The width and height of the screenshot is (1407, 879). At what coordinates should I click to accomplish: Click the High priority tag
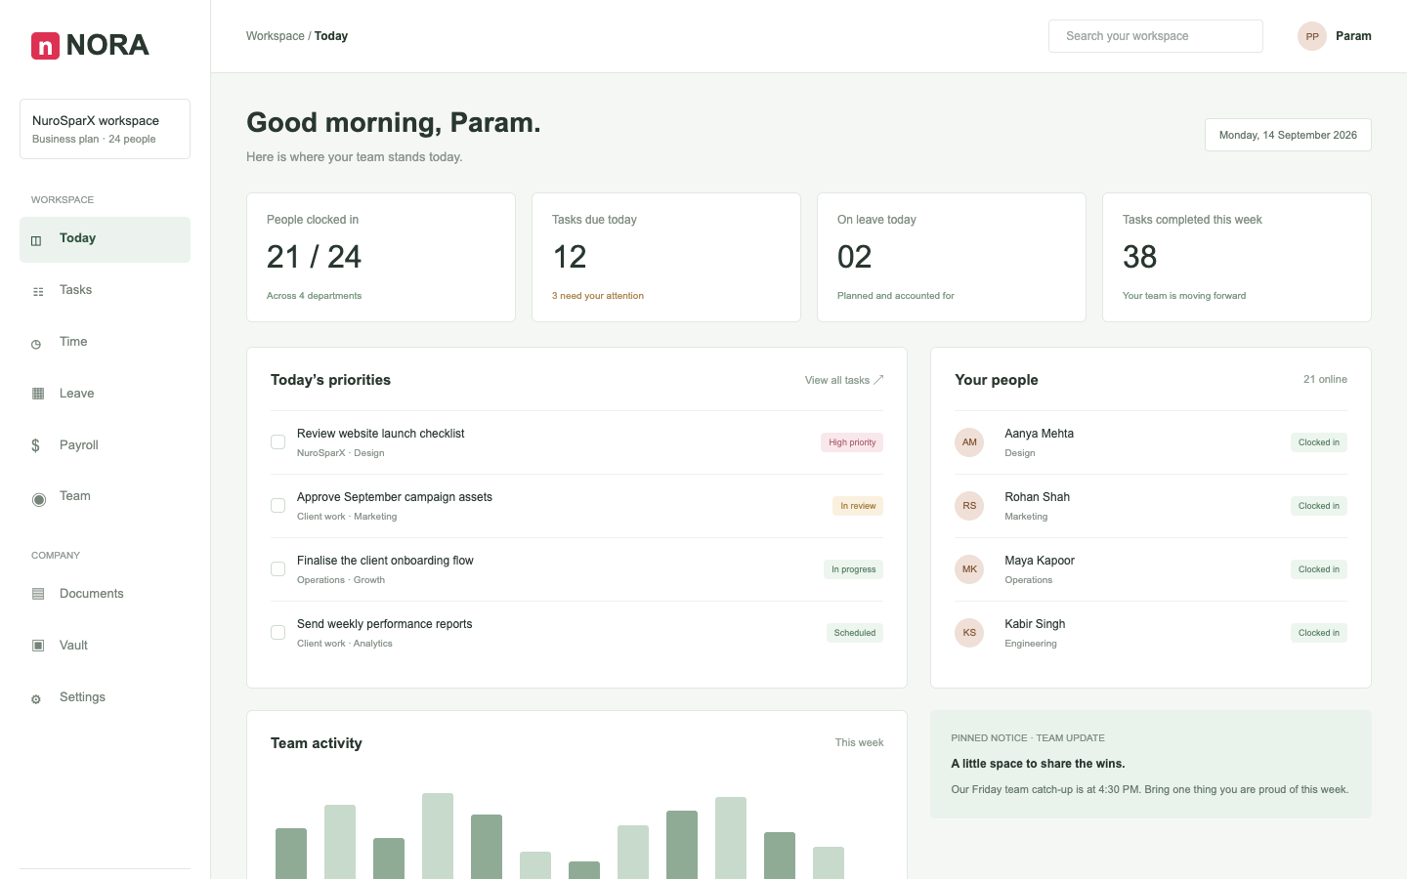pyautogui.click(x=852, y=442)
